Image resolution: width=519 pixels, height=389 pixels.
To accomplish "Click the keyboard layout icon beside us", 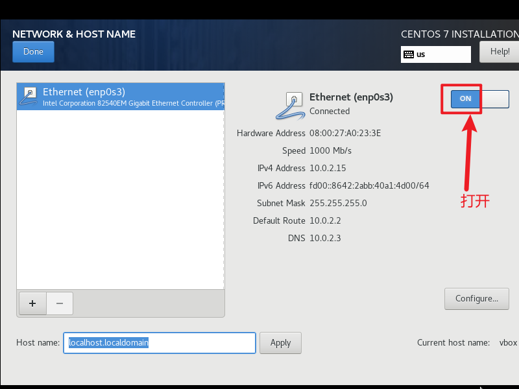I will click(409, 54).
